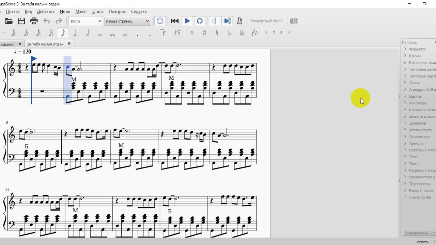Select voice 3
The height and width of the screenshot is (245, 436).
(281, 33)
